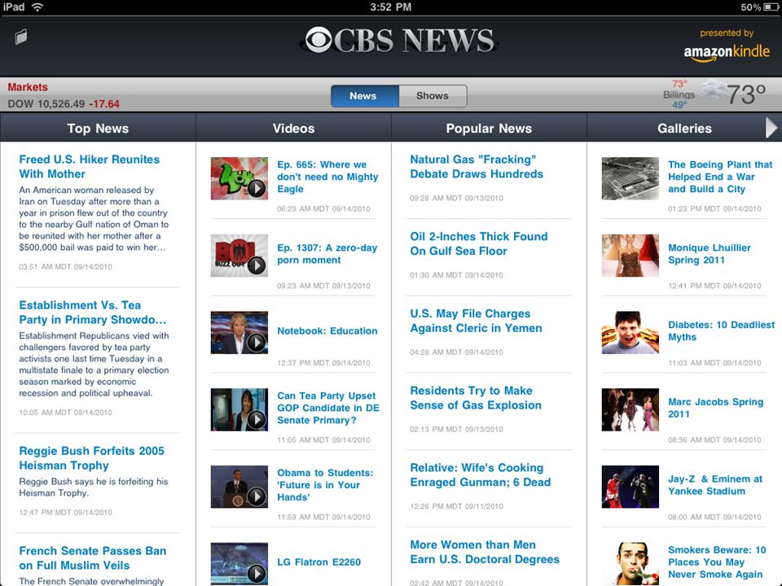Open Smokers Beware: 10 Places title
Viewport: 782px width, 586px height.
pyautogui.click(x=717, y=562)
